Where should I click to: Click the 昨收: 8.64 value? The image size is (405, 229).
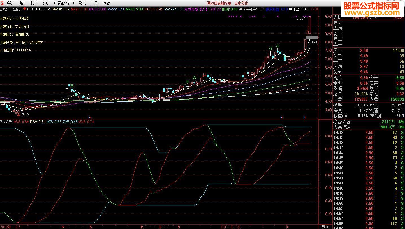pos(230,9)
